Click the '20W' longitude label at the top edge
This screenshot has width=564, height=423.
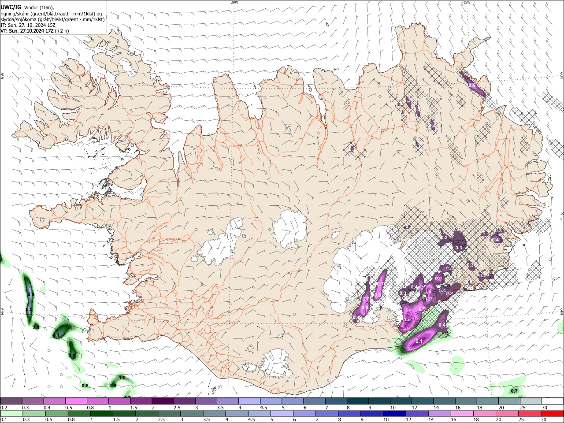coord(234,2)
